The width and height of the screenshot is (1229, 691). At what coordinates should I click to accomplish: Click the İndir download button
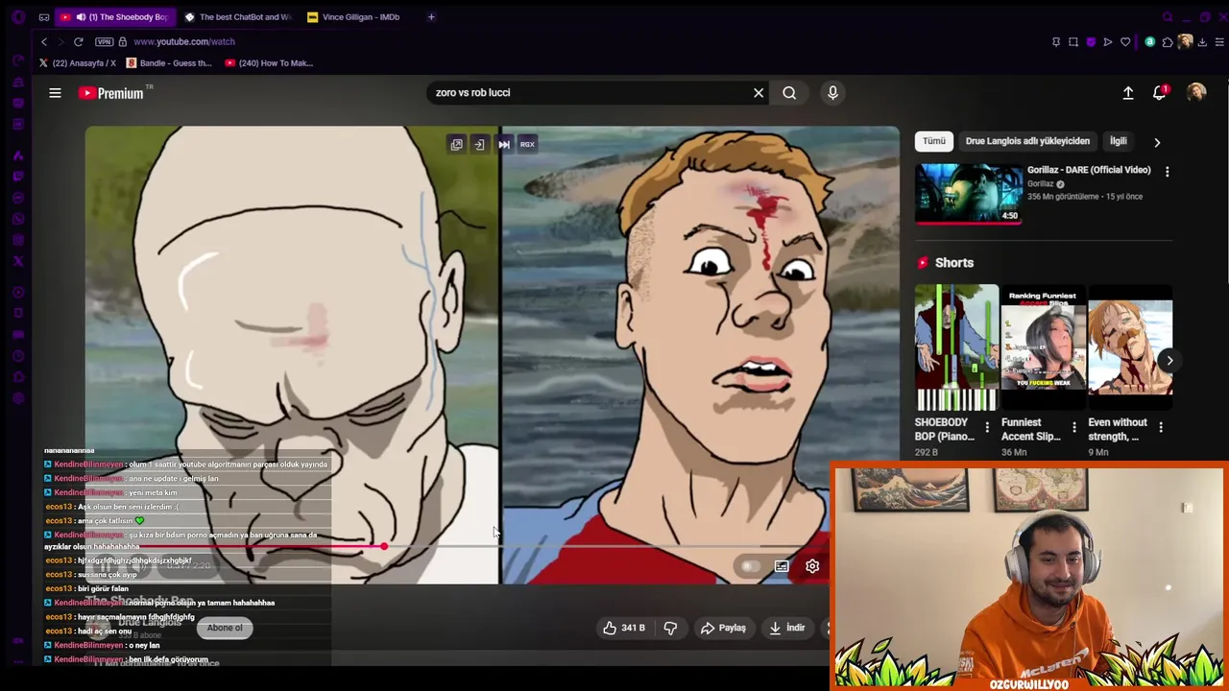[x=787, y=628]
